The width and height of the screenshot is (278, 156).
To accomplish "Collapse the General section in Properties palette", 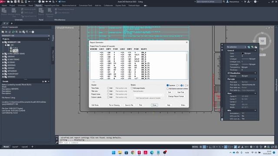I will [x=255, y=51].
